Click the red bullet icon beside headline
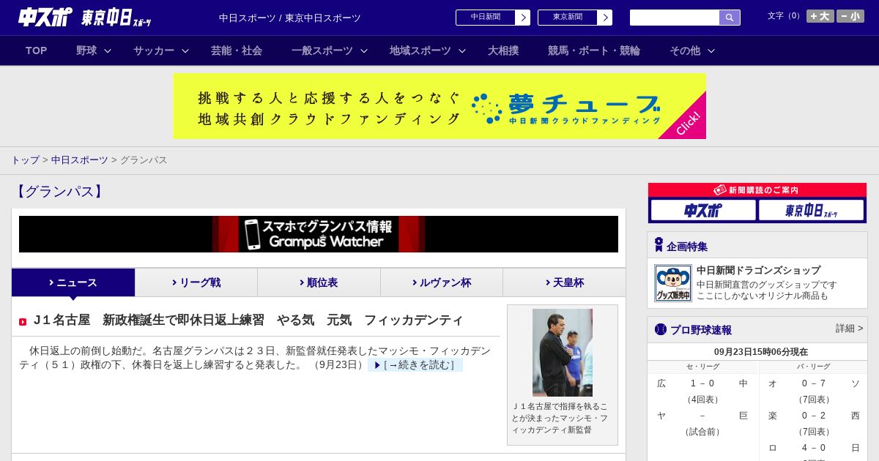Viewport: 879px width, 461px height. 23,322
